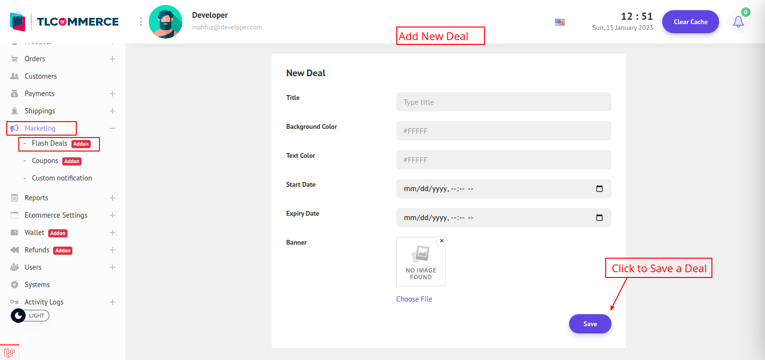Viewport: 765px width, 360px height.
Task: Click the Developer profile avatar
Action: [166, 22]
